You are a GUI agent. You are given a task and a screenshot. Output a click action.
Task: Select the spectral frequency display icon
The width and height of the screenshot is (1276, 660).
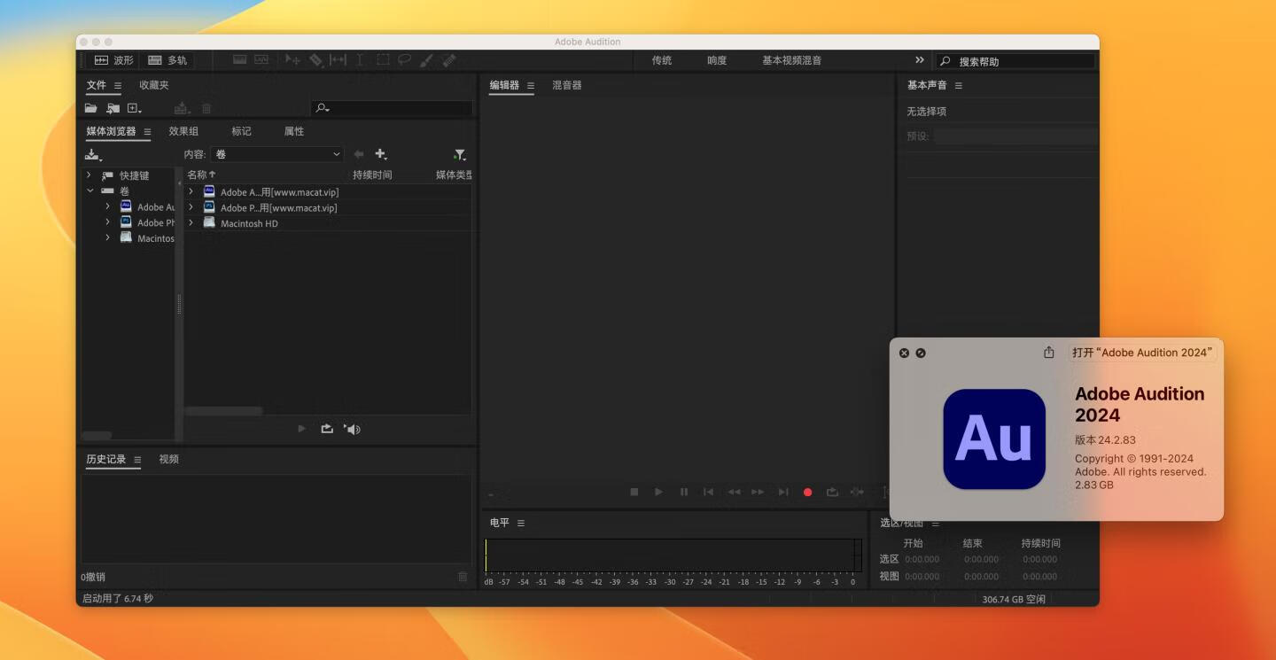point(239,60)
